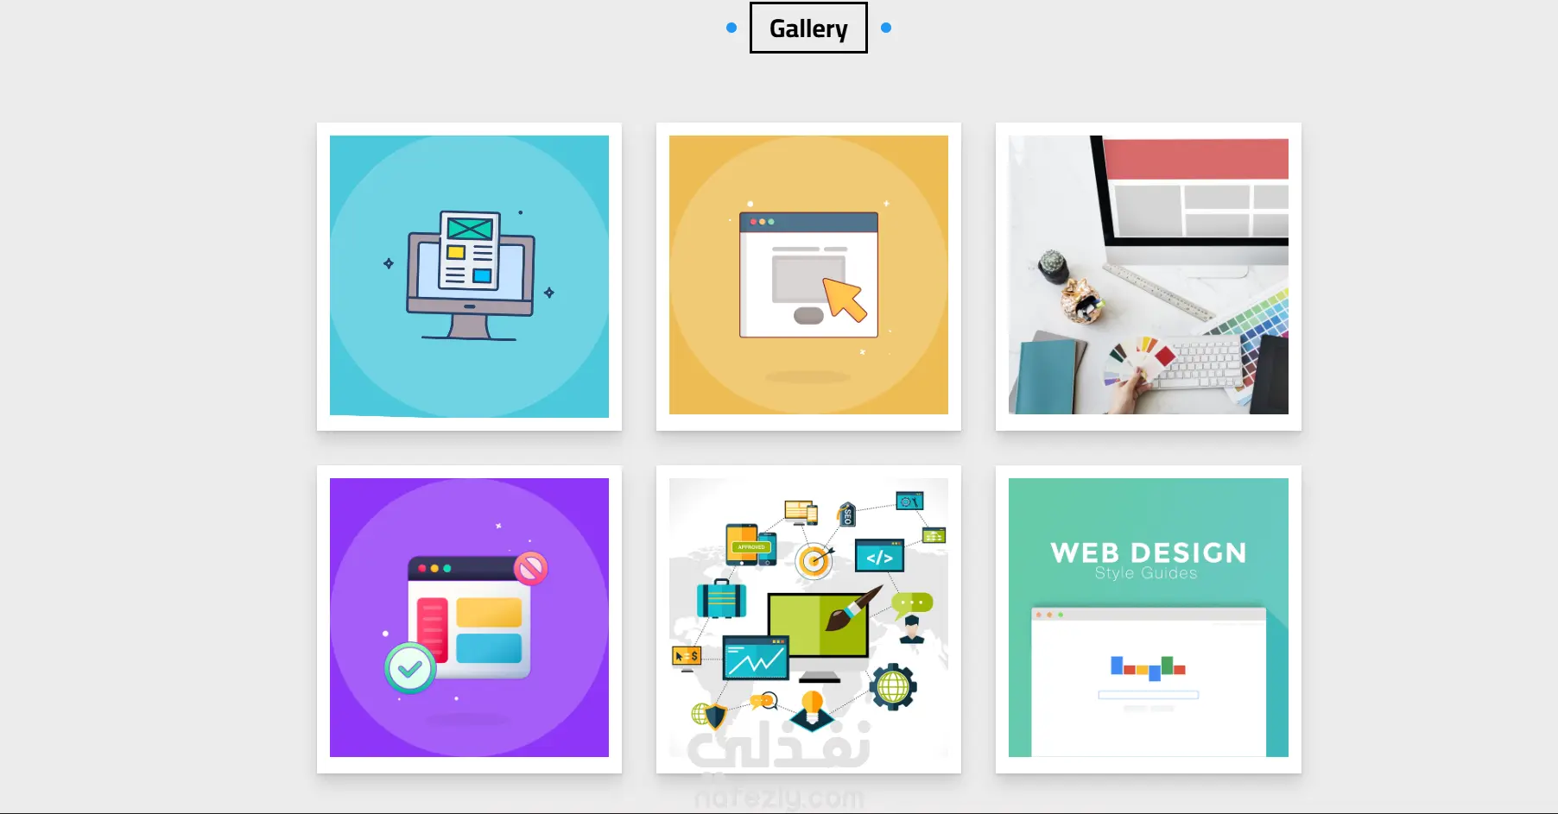Click the line chart monitor icon
Viewport: 1558px width, 814px height.
[x=756, y=660]
